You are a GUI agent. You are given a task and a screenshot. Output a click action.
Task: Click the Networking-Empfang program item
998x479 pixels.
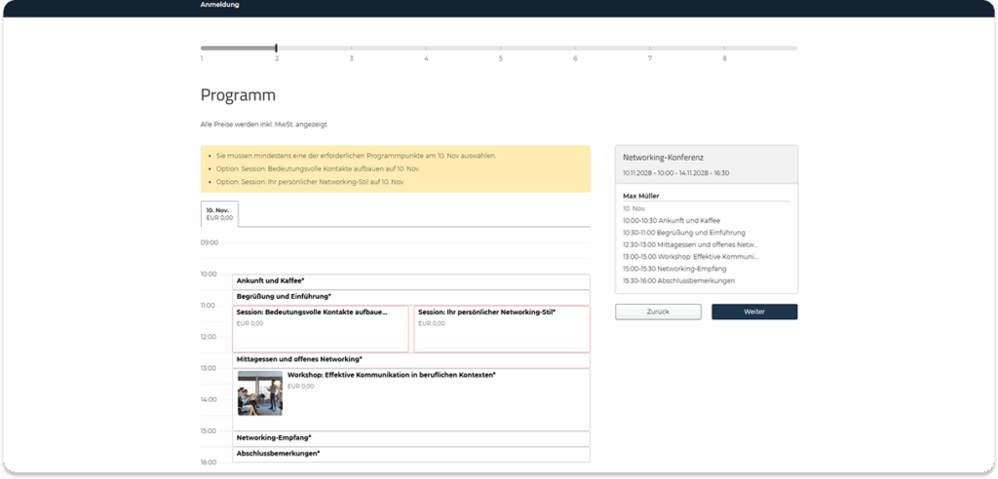[410, 438]
